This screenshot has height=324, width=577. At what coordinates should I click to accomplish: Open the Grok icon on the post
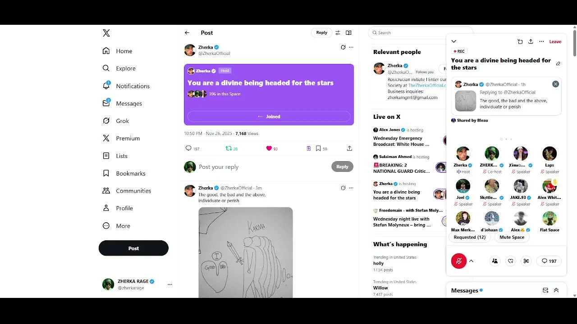point(343,47)
